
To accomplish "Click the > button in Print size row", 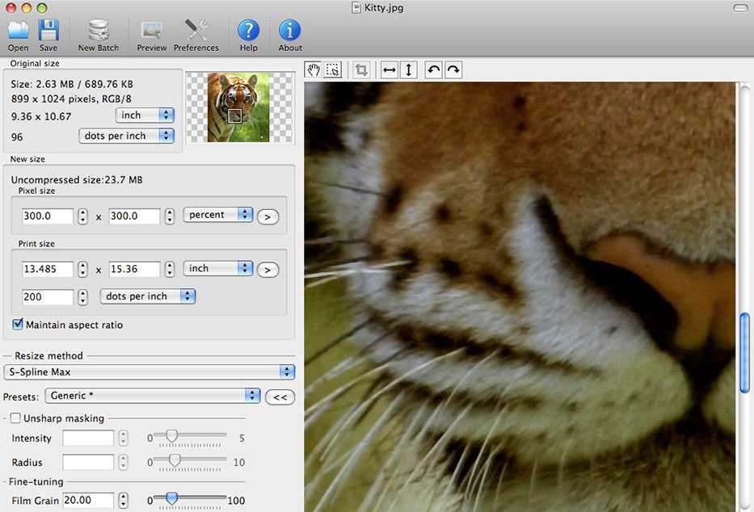I will [267, 270].
